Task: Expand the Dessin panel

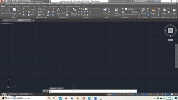Action: point(14,17)
